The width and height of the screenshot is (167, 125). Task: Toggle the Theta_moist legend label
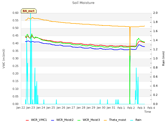point(118,120)
